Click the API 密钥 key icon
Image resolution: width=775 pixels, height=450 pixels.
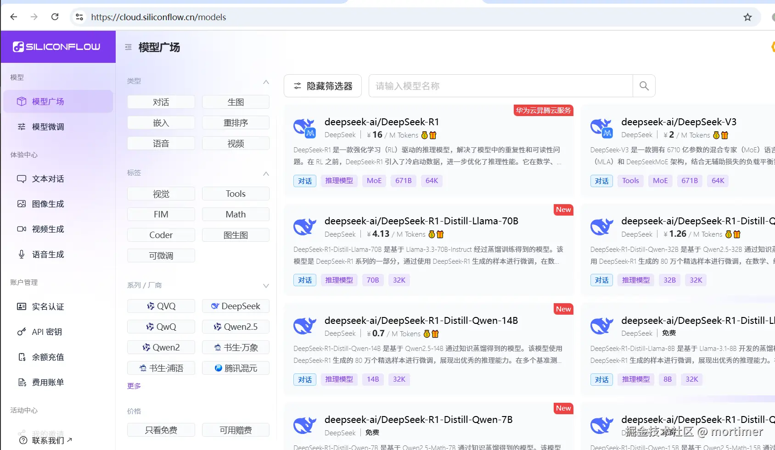click(x=22, y=332)
